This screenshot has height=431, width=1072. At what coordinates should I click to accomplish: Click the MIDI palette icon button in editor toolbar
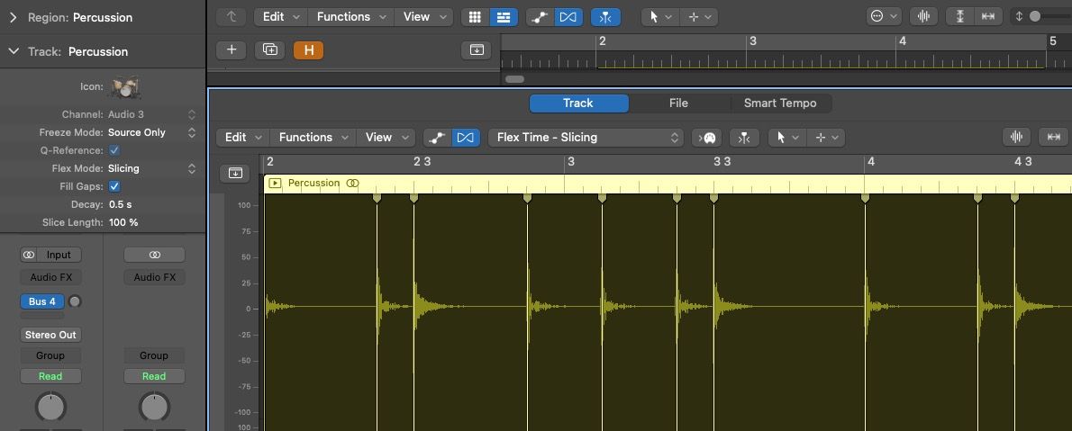click(707, 138)
